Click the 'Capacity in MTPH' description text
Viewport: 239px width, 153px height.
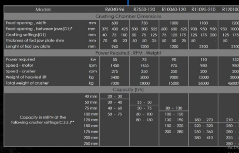[43, 120]
